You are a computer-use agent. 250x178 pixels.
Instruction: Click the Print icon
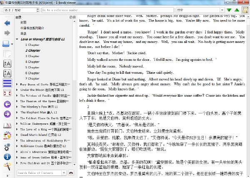coord(6,44)
